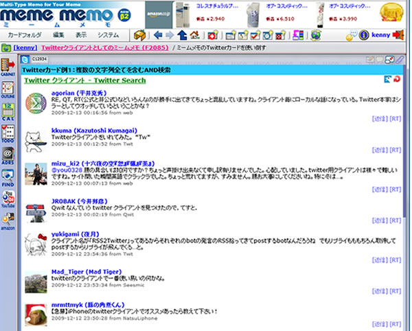Click the globe refresh toolbar icon
The image size is (412, 331).
point(316,35)
